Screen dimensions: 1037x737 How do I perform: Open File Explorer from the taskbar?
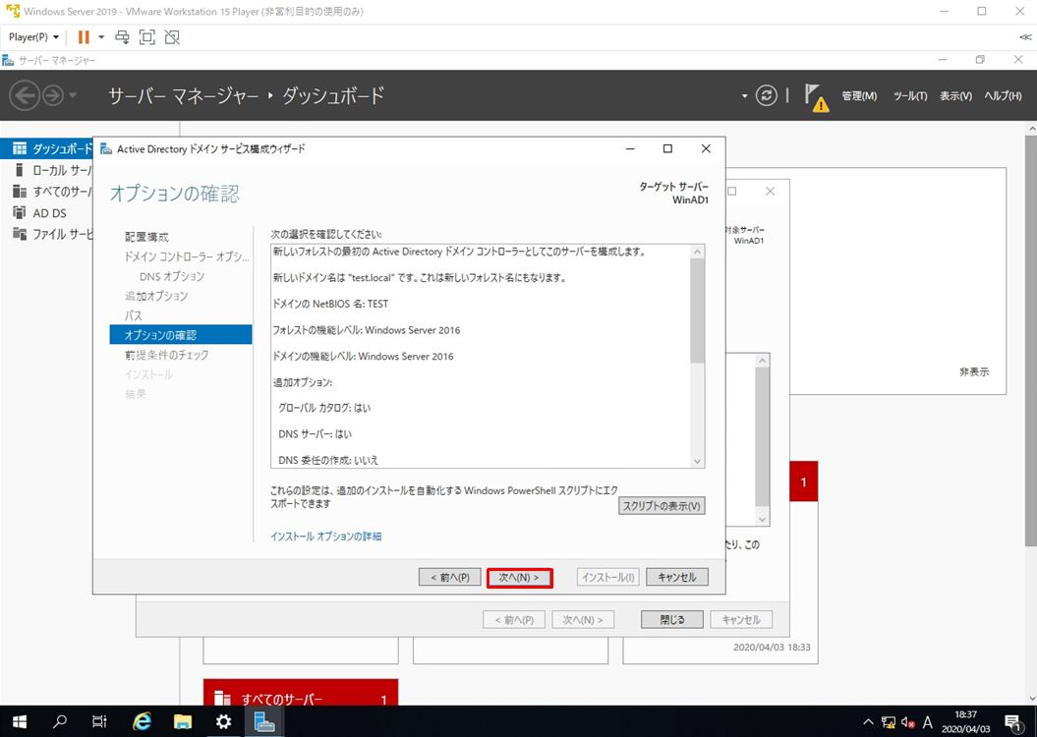[x=183, y=722]
